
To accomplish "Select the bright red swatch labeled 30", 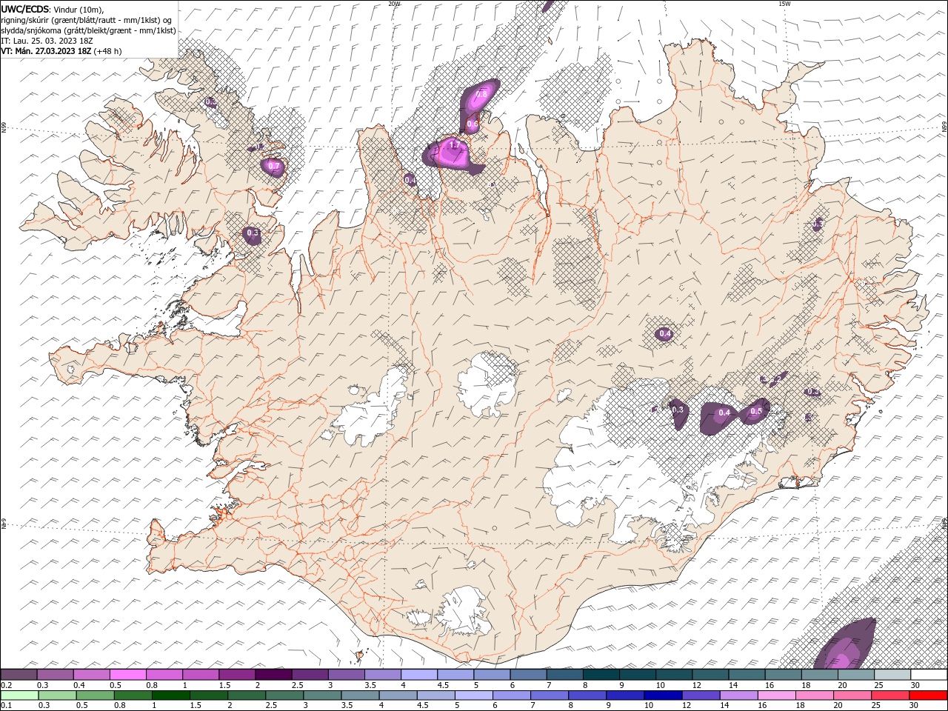I will tap(929, 695).
